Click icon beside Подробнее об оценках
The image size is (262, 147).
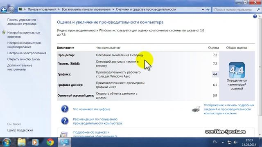click(64, 134)
